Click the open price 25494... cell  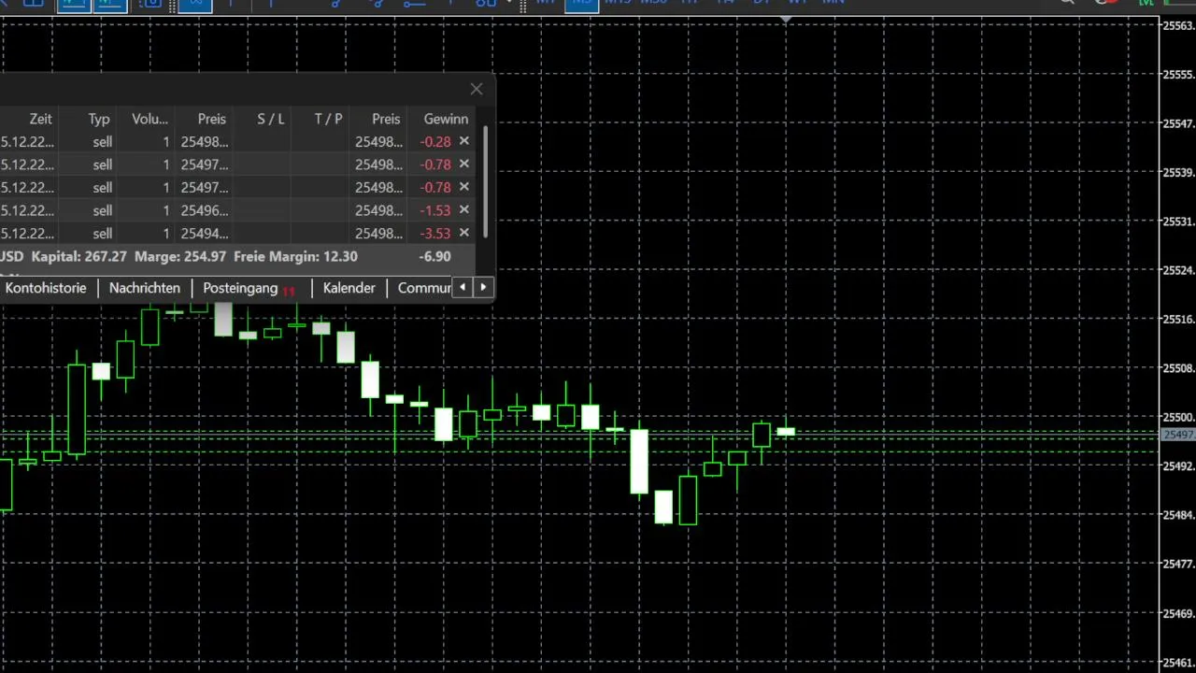point(205,234)
